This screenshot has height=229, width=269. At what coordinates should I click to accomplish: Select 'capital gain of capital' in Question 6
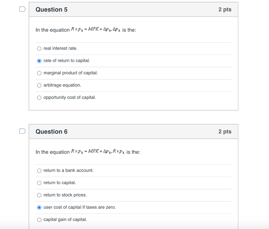39,220
